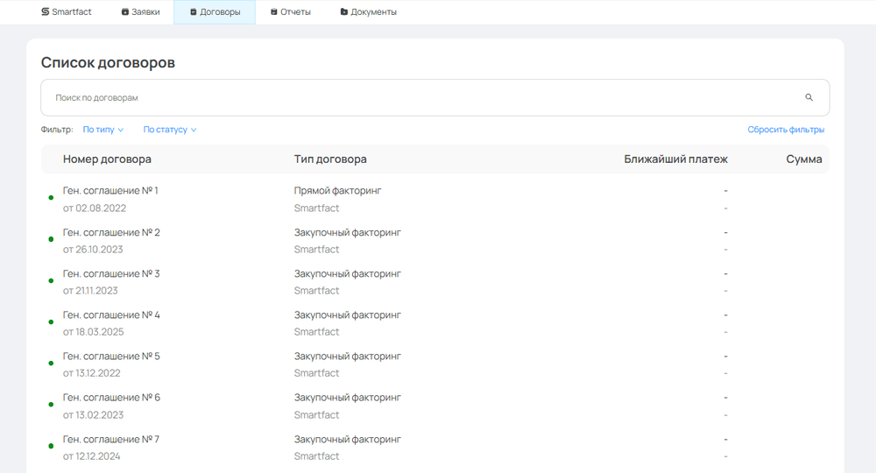Select Ген. соглашение № 5 row
The width and height of the screenshot is (876, 473).
[x=110, y=357]
